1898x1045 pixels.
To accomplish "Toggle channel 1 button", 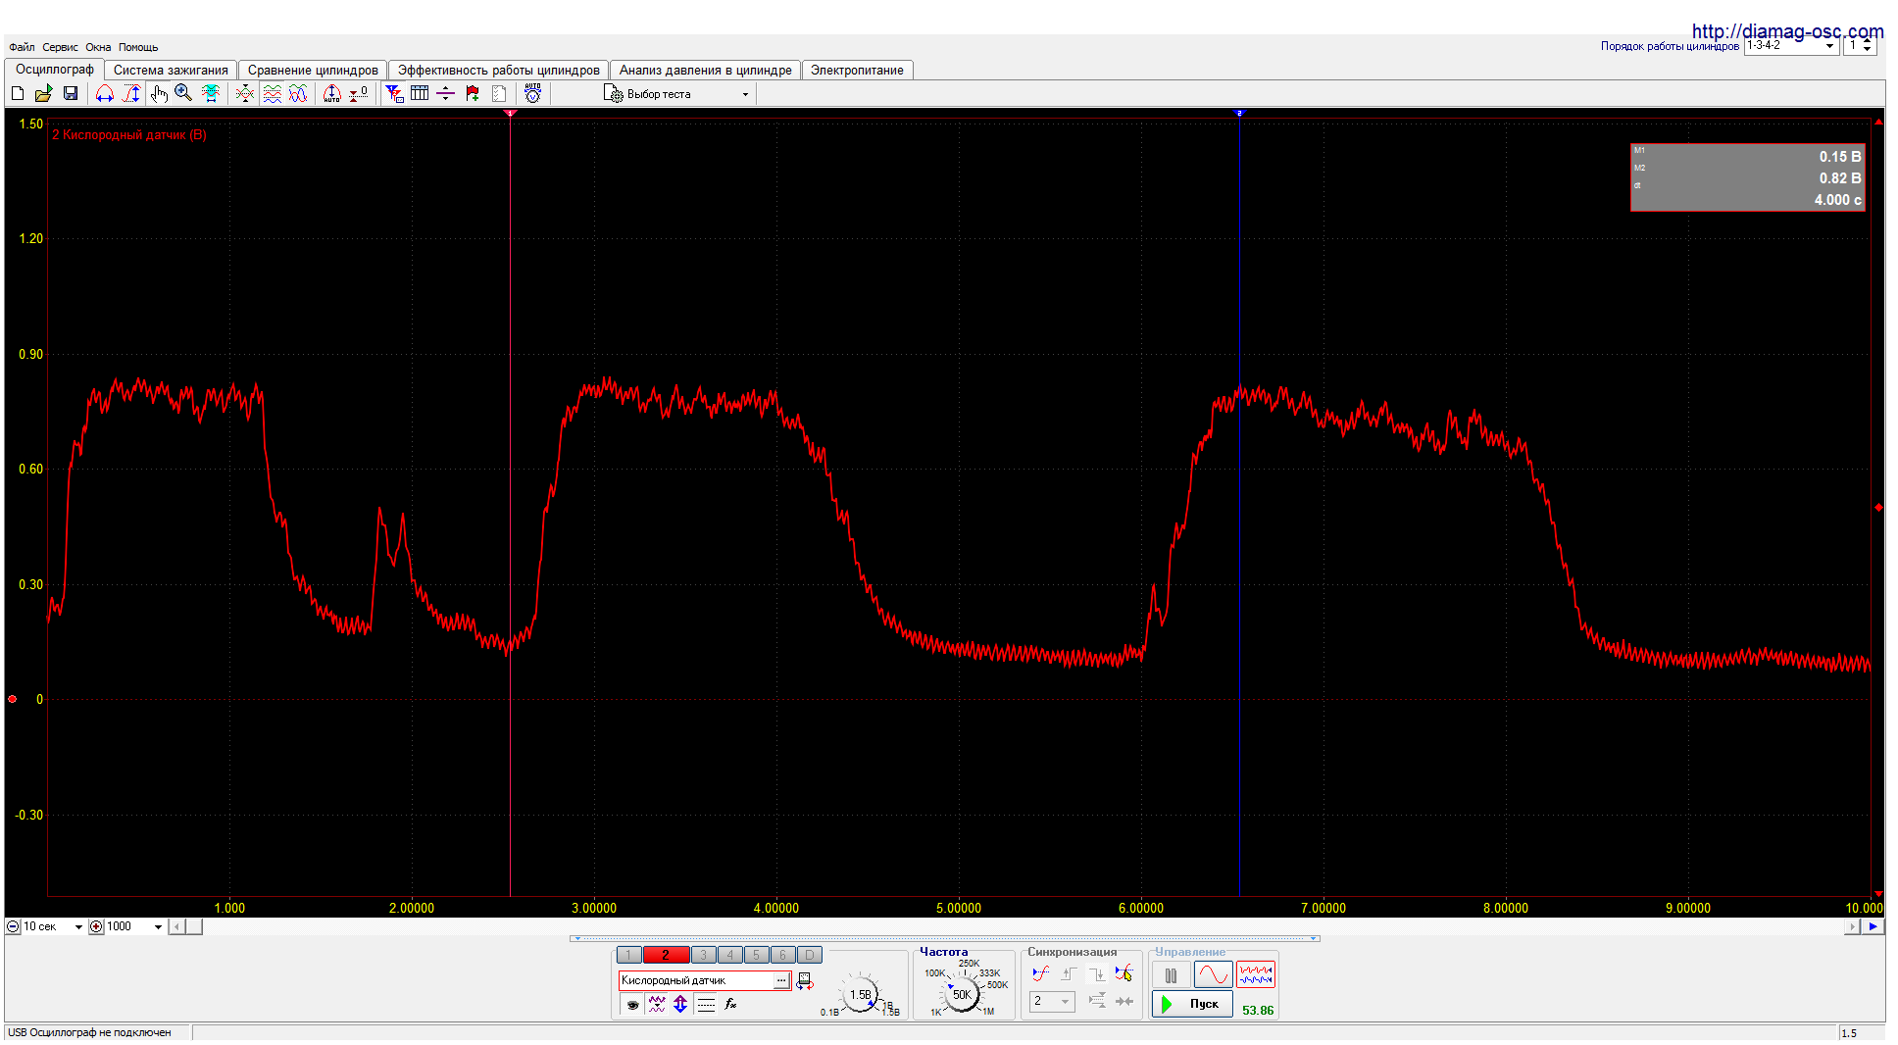I will (x=628, y=955).
